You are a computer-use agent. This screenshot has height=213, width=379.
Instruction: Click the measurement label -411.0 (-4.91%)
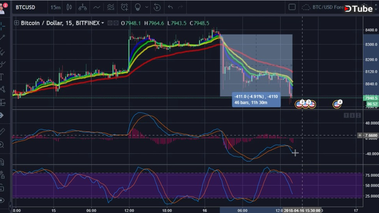click(x=256, y=99)
